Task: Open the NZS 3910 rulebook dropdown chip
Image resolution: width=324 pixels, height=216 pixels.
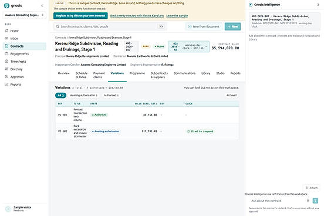Action: pyautogui.click(x=188, y=46)
